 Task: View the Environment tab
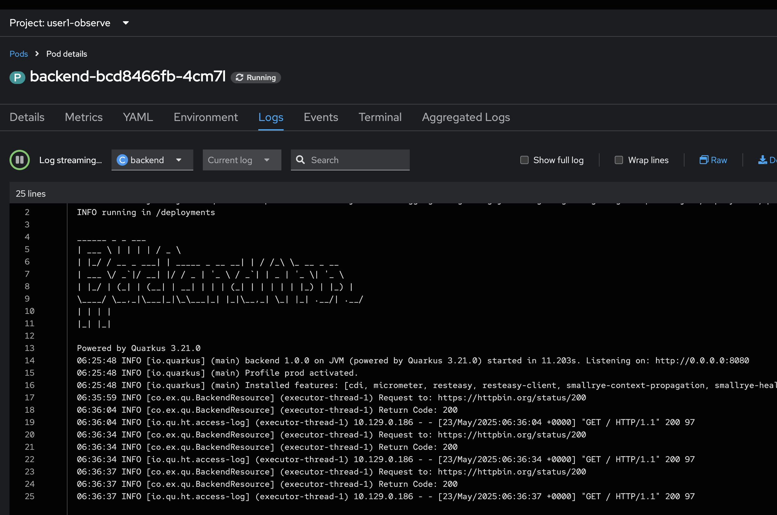pyautogui.click(x=206, y=117)
